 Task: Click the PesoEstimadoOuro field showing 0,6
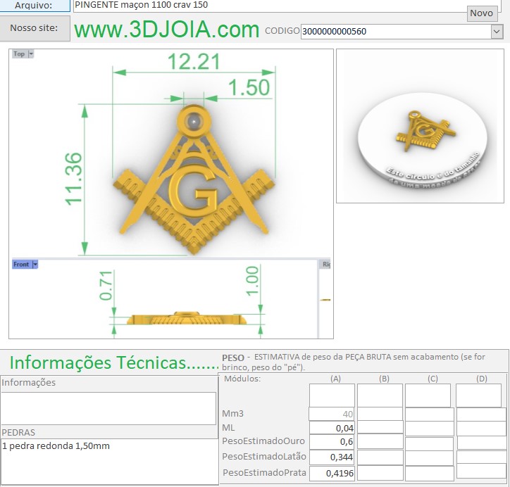coord(332,443)
